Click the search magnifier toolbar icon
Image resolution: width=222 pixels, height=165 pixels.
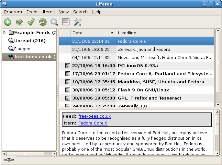pos(54,22)
